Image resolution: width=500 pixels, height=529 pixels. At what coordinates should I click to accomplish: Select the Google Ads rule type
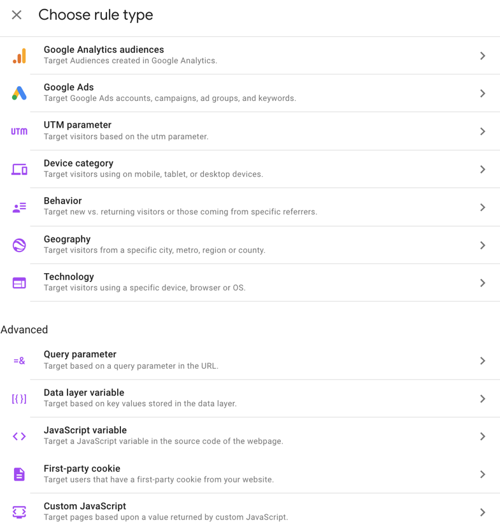[69, 87]
